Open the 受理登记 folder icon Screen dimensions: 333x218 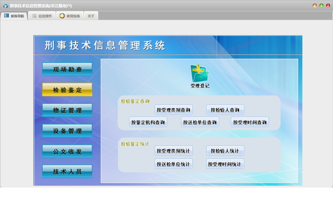pyautogui.click(x=200, y=74)
